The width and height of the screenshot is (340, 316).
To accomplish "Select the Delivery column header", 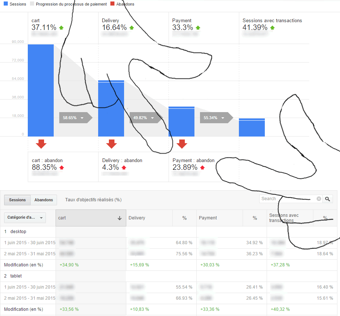I will 137,218.
